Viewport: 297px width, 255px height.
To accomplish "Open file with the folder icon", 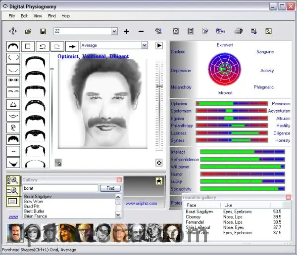I will coord(28,32).
